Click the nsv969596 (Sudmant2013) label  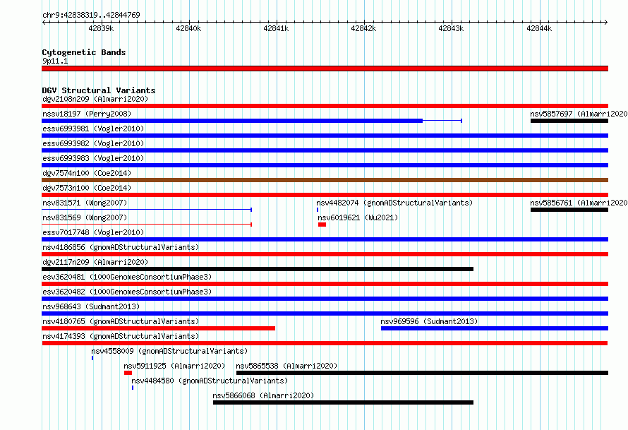429,321
